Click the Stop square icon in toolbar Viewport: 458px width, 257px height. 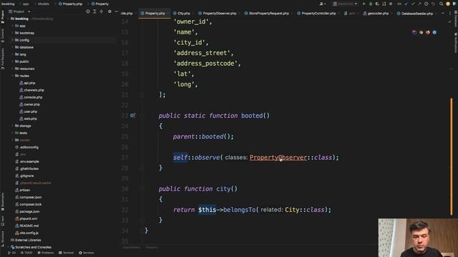click(x=391, y=4)
